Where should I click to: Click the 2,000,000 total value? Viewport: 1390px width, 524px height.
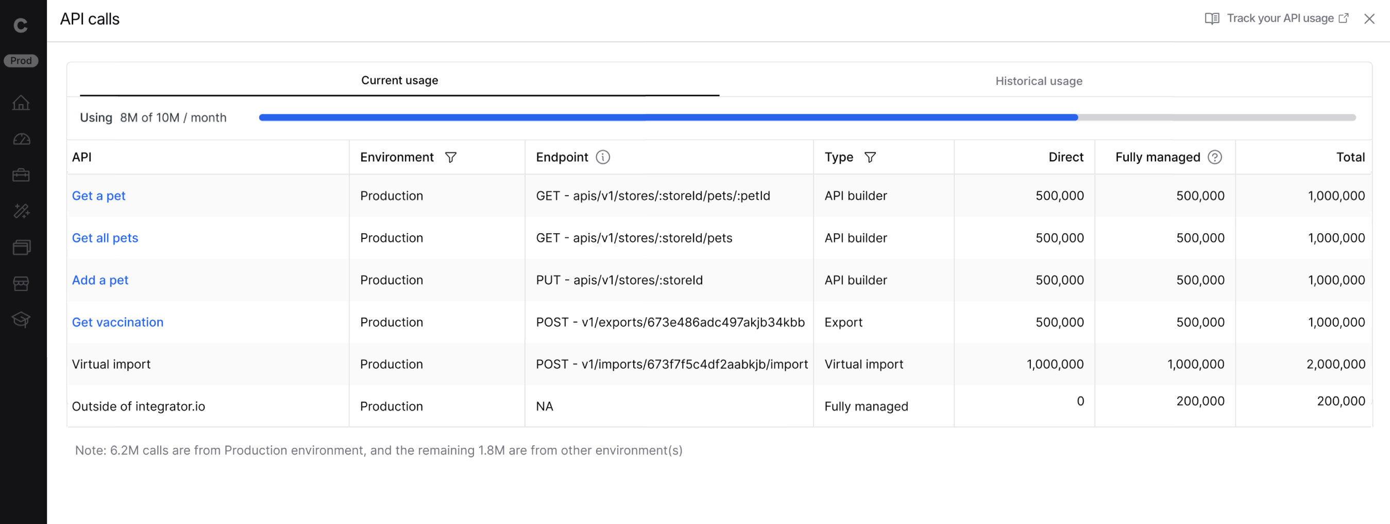(1335, 364)
